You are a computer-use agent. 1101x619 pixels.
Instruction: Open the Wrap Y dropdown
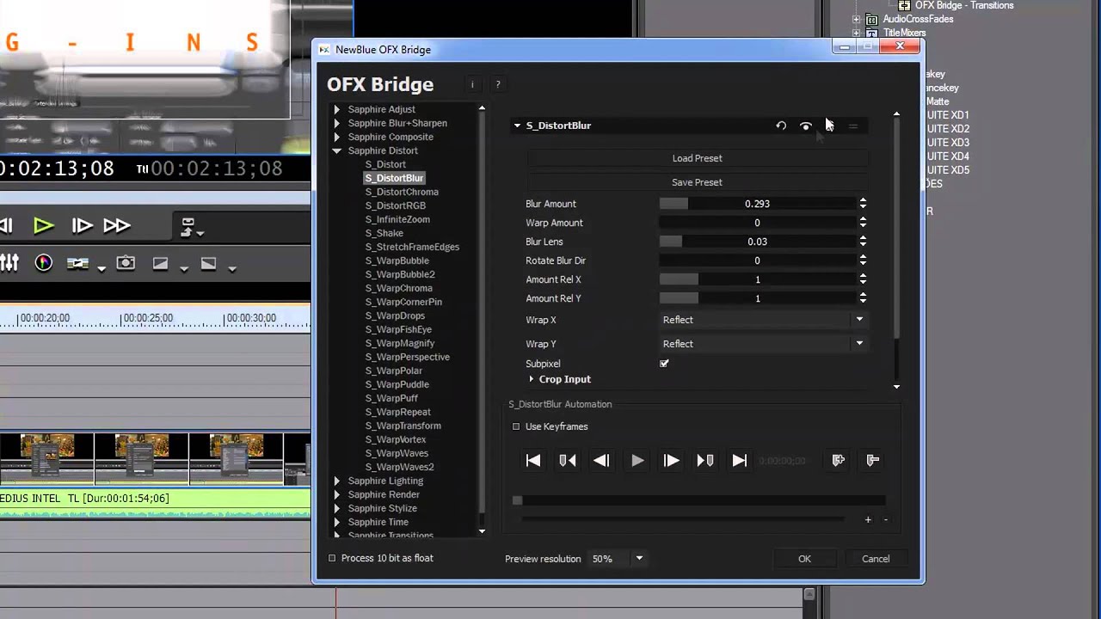click(763, 344)
